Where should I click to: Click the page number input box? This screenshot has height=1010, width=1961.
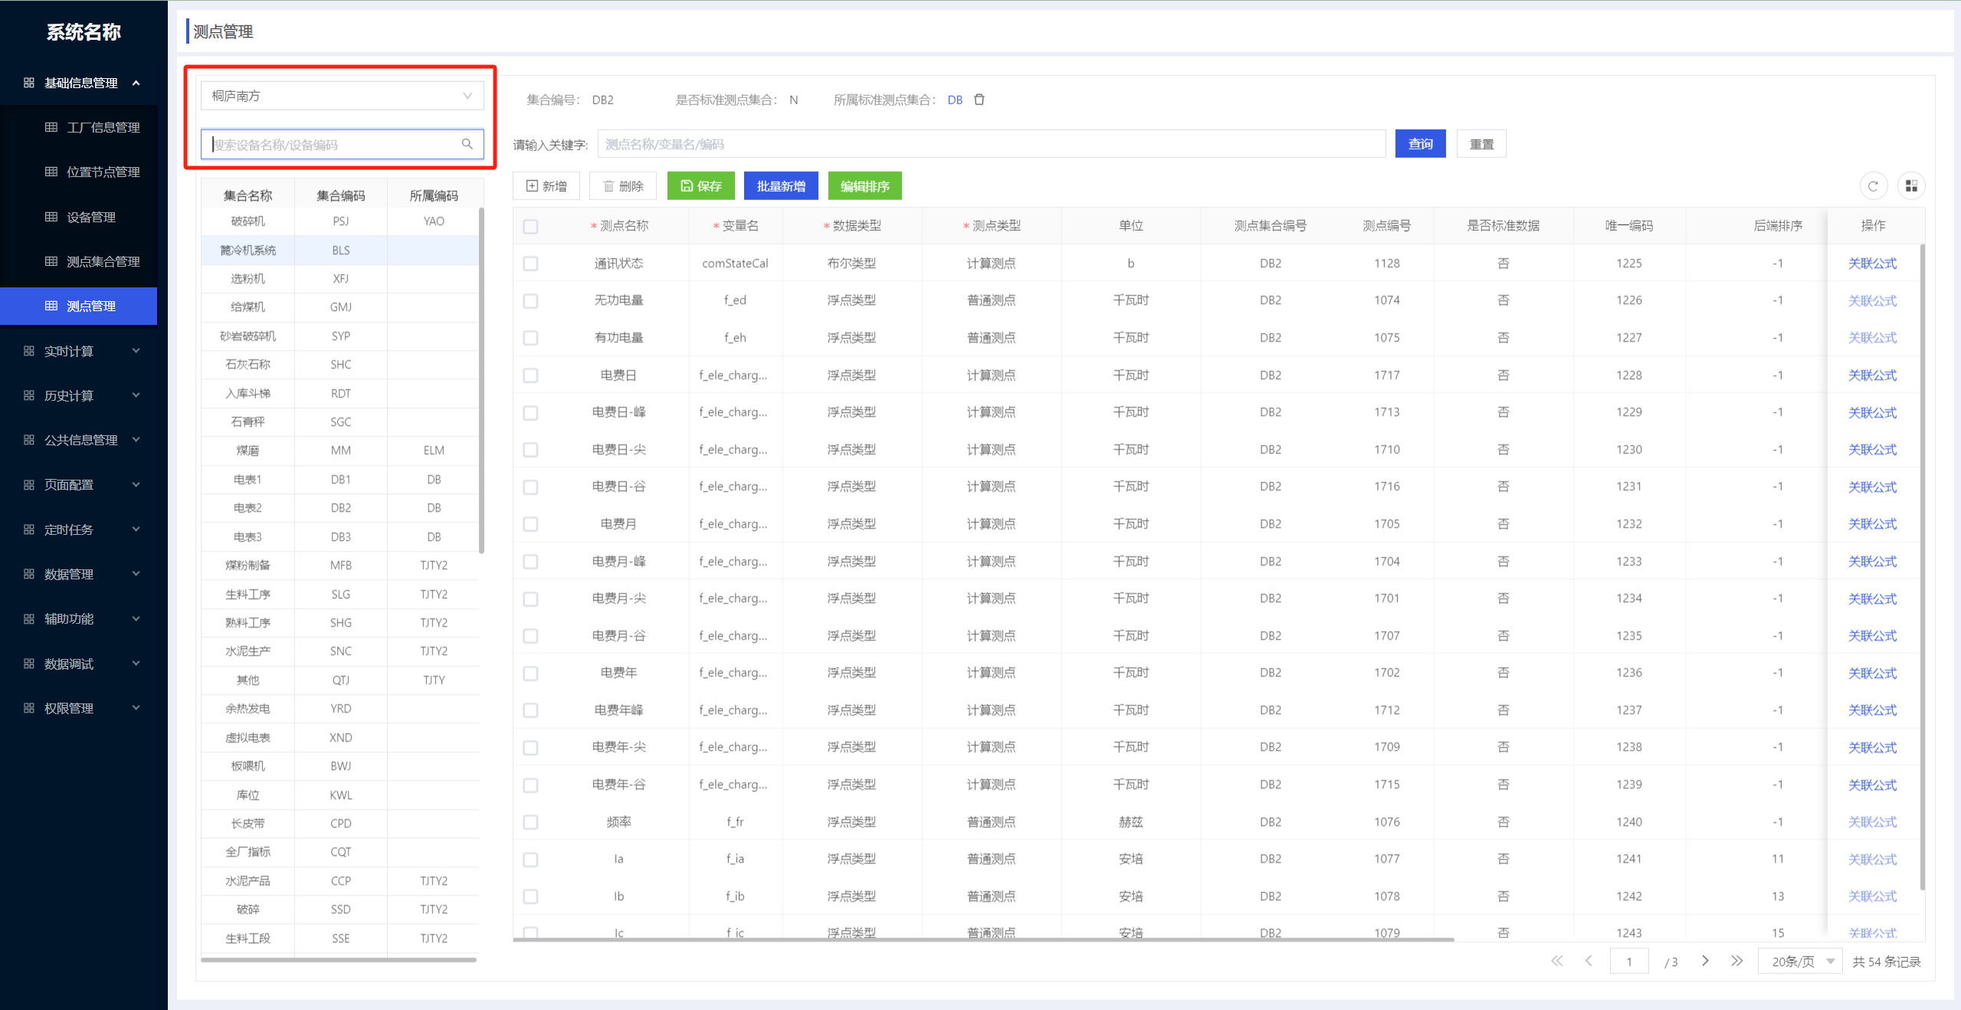click(x=1629, y=961)
